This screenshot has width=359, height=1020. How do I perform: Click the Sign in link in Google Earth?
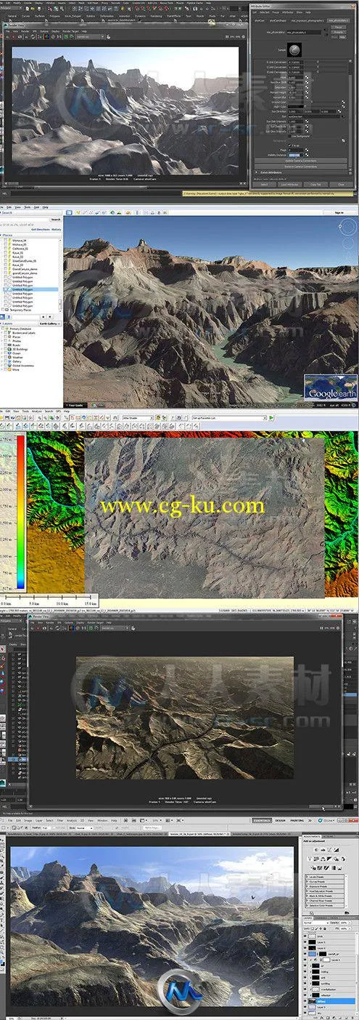click(338, 212)
